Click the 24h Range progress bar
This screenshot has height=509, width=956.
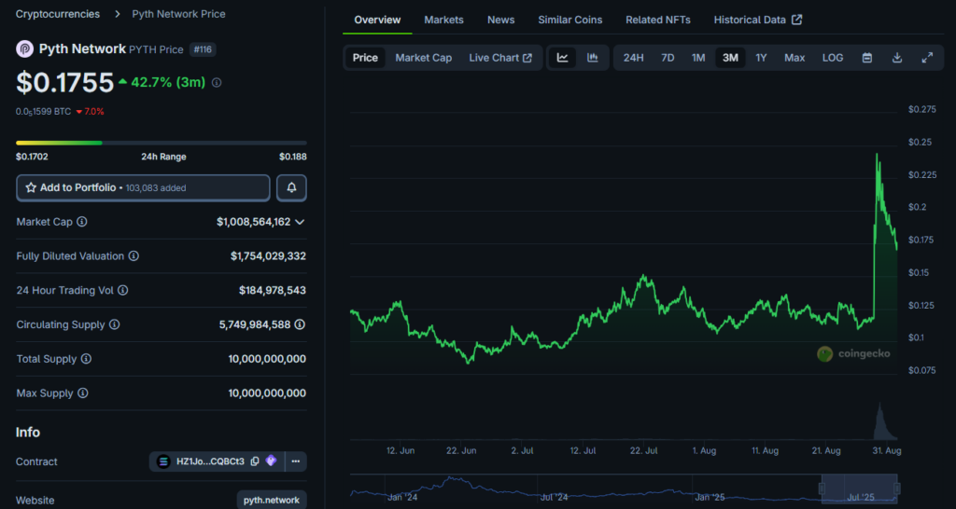pyautogui.click(x=161, y=143)
